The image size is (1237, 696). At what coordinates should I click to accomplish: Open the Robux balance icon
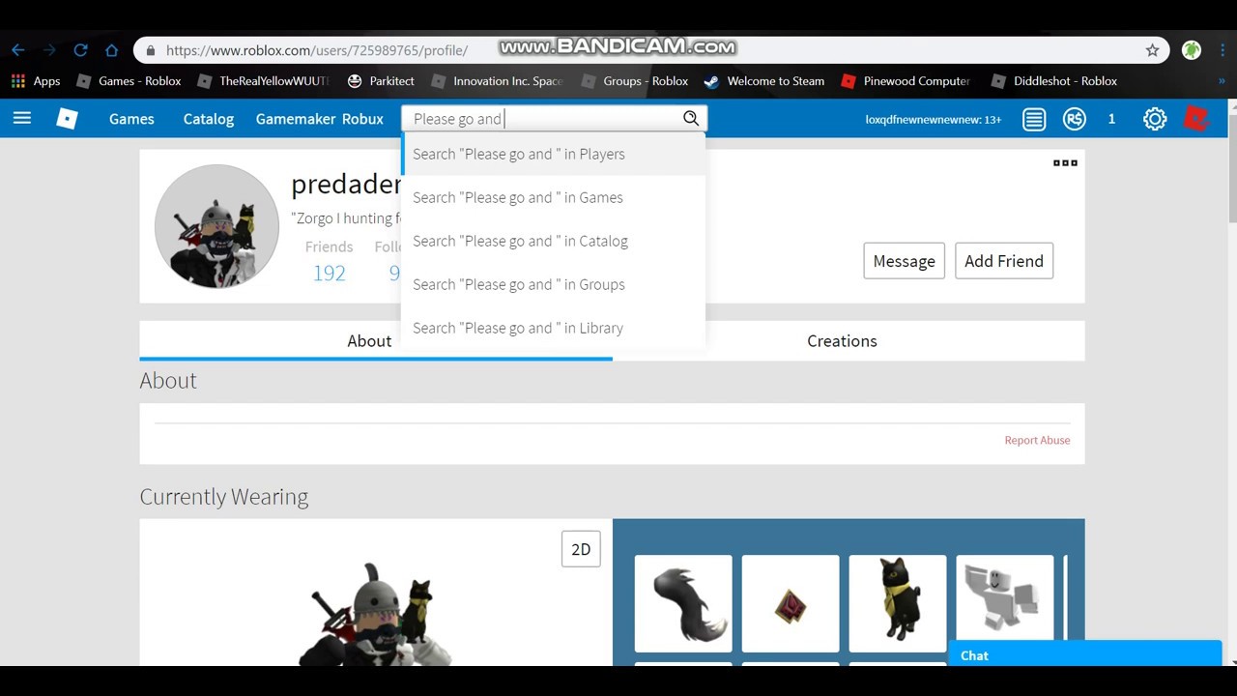[1074, 119]
